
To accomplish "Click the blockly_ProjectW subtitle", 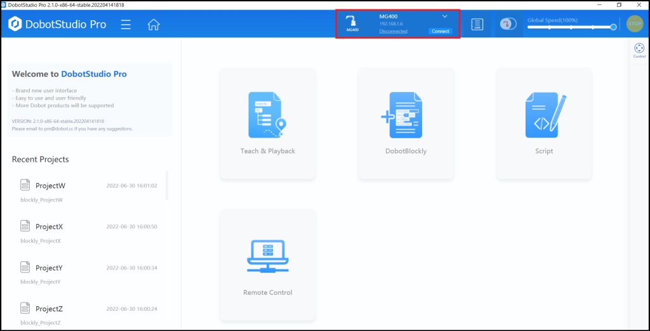I will click(x=41, y=200).
